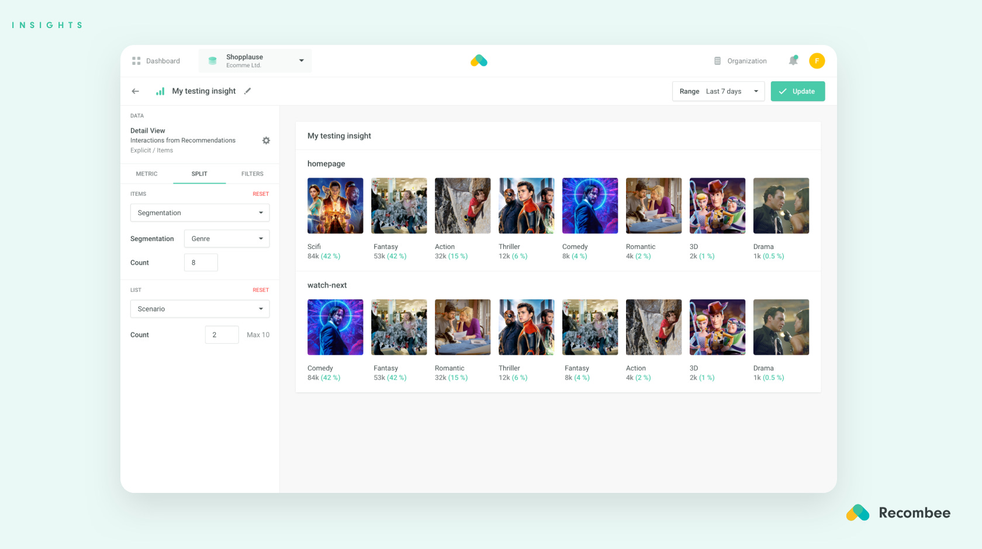Click 'My testing insight' card title
982x549 pixels.
click(340, 136)
